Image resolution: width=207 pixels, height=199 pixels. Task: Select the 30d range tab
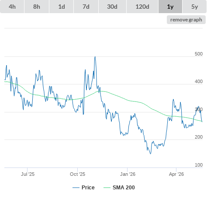coord(112,7)
